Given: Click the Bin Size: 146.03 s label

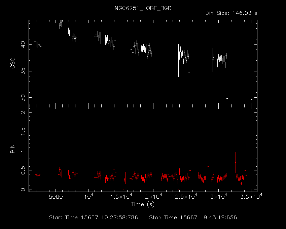Looking at the screenshot, I should click(231, 13).
